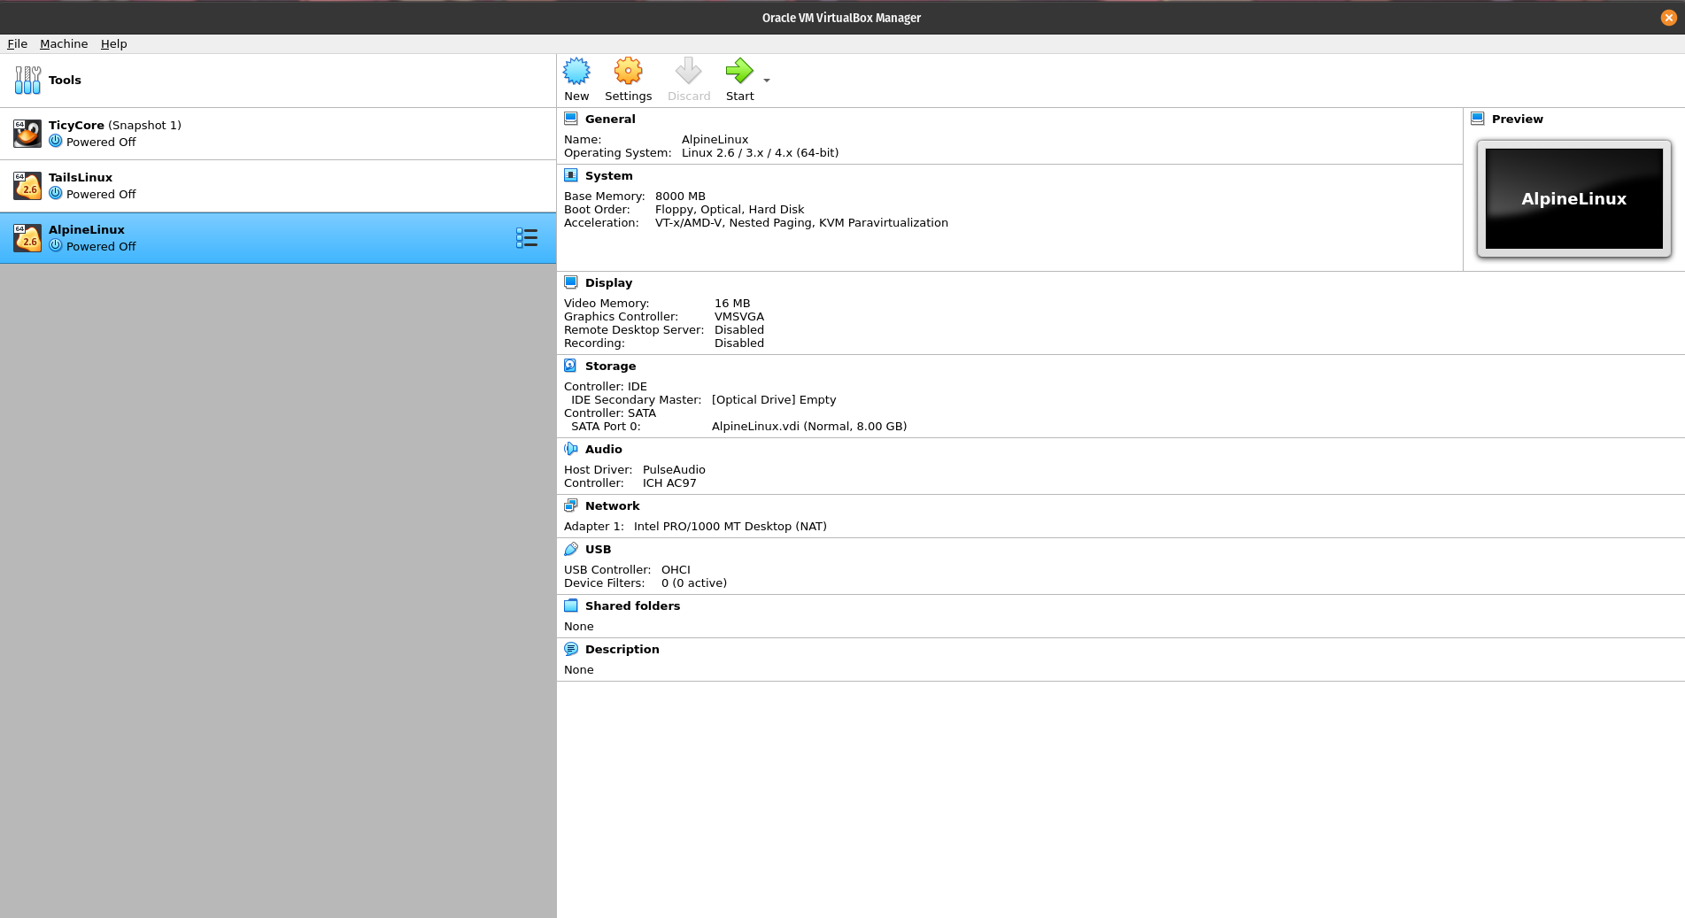
Task: Open the File menu
Action: pyautogui.click(x=17, y=43)
